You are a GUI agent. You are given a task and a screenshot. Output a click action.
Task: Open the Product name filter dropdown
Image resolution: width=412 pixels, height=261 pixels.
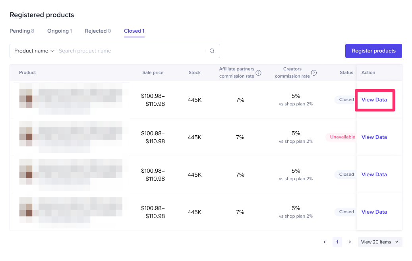(34, 51)
